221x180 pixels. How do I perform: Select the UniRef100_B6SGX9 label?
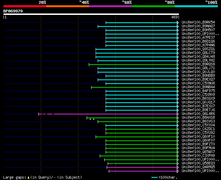[198, 99]
